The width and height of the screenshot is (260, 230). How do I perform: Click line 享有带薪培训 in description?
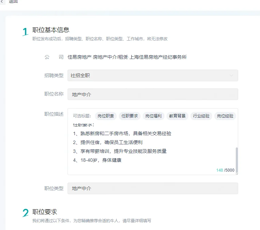(120, 151)
